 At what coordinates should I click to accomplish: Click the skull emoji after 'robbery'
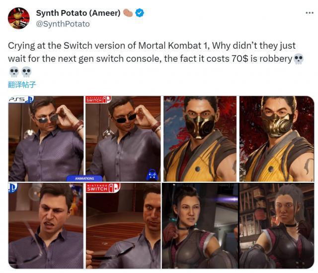click(x=298, y=59)
